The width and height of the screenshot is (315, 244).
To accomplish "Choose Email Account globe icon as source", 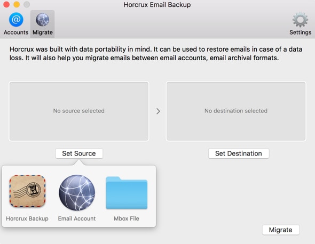I will click(x=77, y=193).
